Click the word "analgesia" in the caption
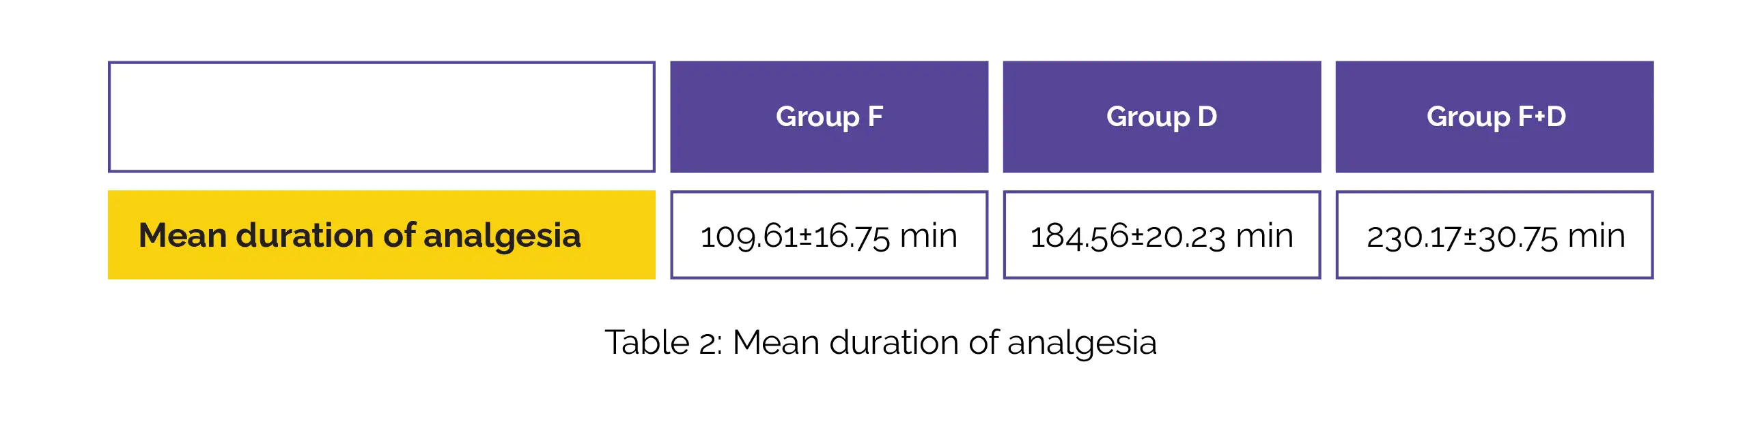 (1081, 343)
